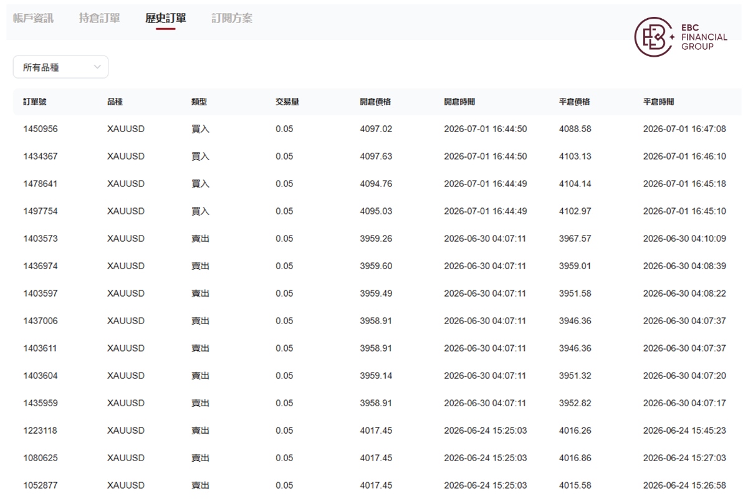Screen dimensions: 748x501
Task: Click close price 3951.32
Action: coord(575,376)
